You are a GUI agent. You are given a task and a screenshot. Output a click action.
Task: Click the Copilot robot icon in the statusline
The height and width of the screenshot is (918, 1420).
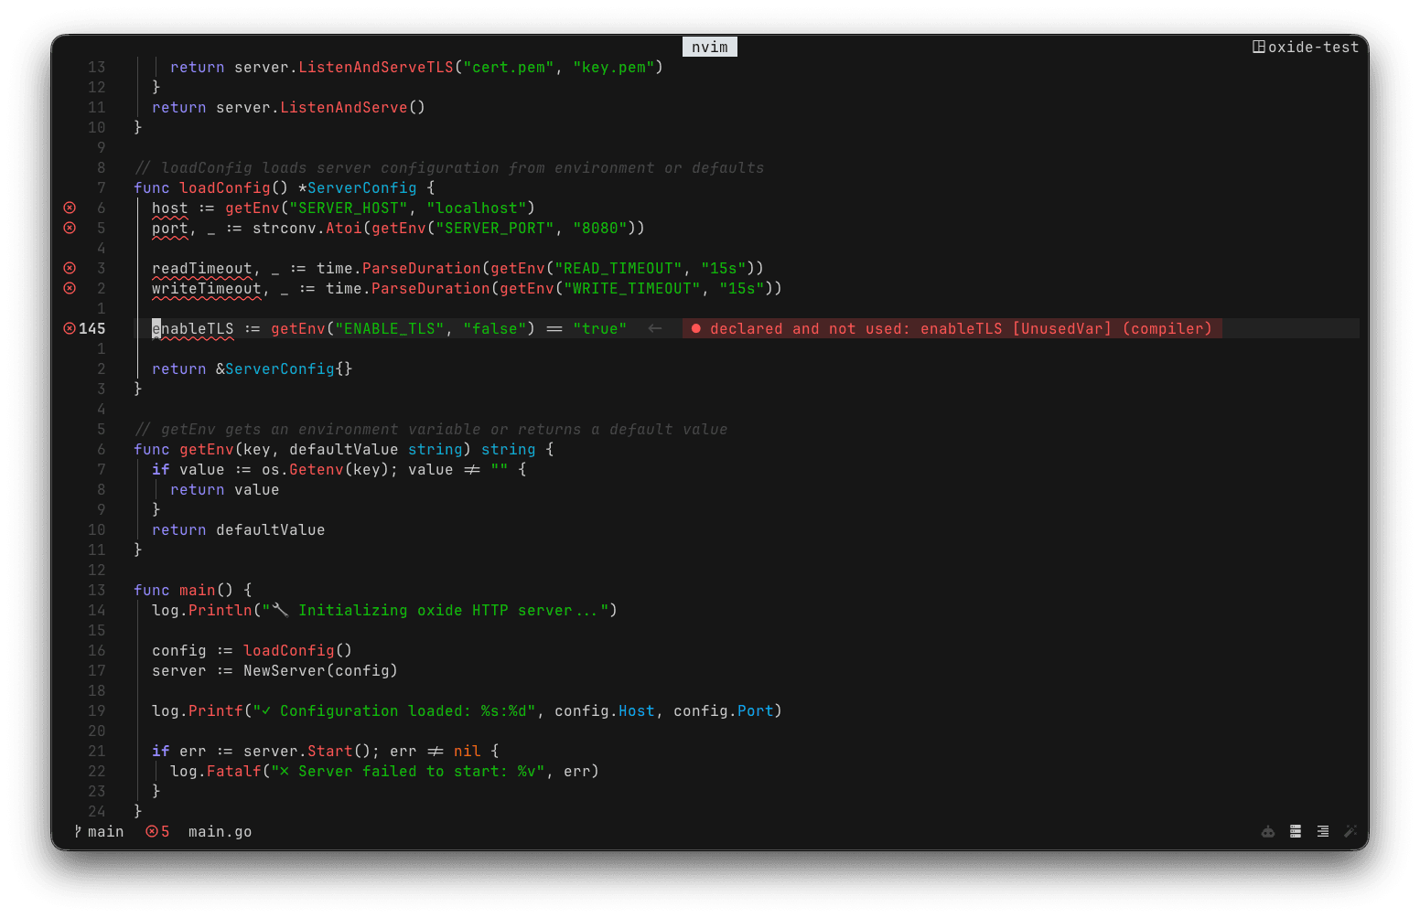(x=1268, y=831)
